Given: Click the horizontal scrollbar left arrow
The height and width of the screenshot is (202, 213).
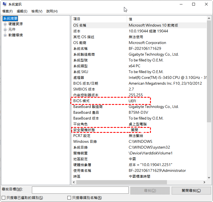Looking at the screenshot, I should (x=74, y=182).
